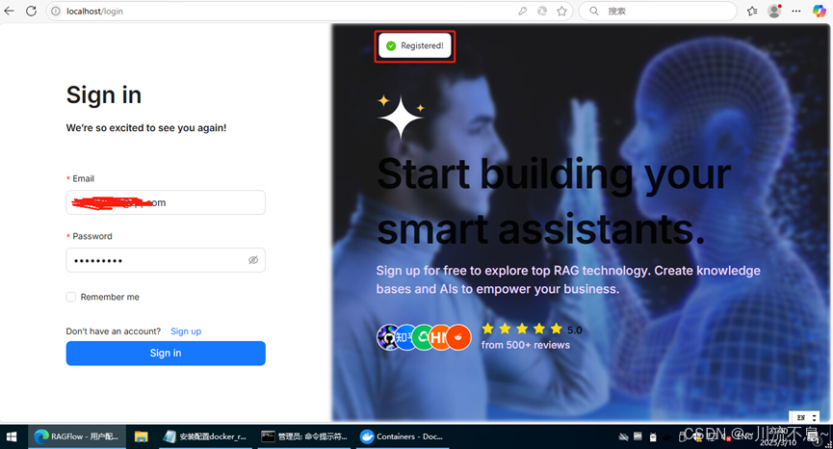Toggle password visibility eye icon

[253, 260]
